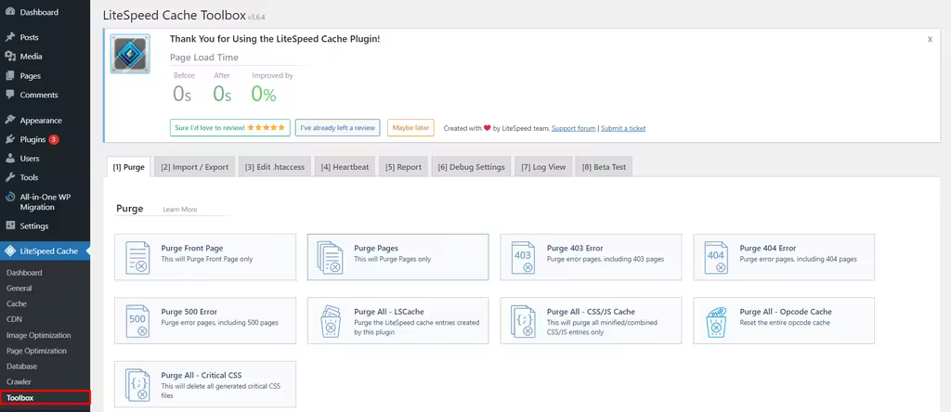Click the Plugins update count badge
The width and height of the screenshot is (951, 412).
(x=54, y=139)
